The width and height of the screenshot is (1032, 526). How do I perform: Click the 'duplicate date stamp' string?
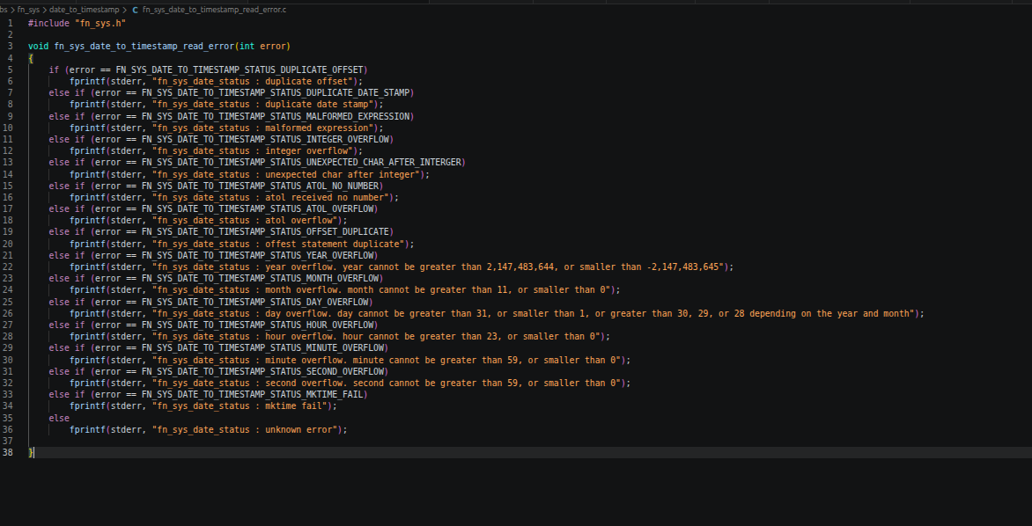point(264,104)
